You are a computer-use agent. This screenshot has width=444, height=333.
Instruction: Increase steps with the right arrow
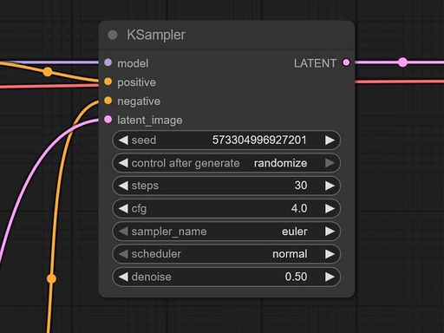click(x=330, y=186)
